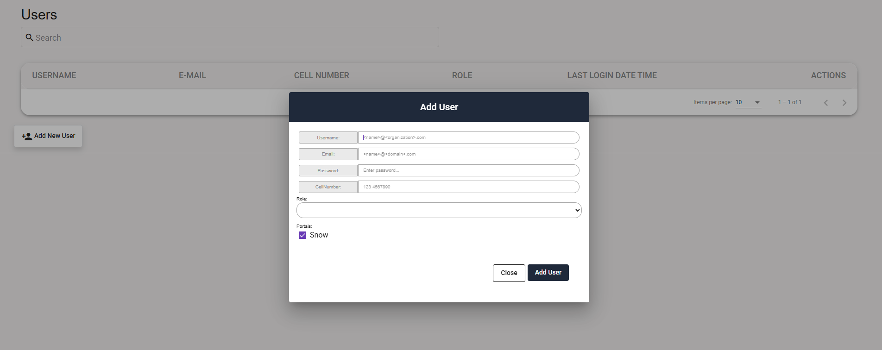
Task: Click the search magnifier icon
Action: coord(29,37)
